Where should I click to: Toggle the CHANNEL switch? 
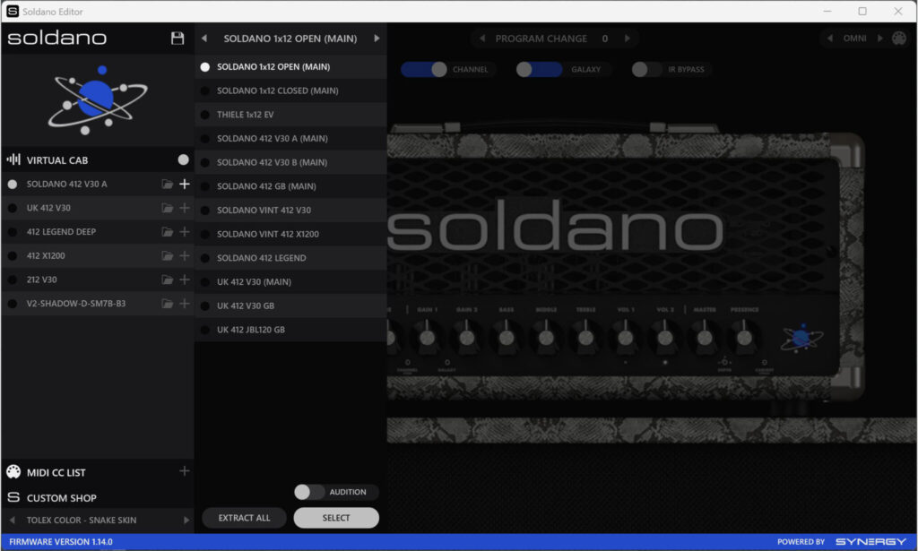[x=424, y=69]
